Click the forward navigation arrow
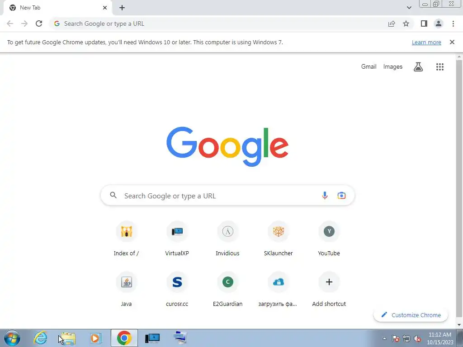Screen dimensions: 463x347 click(24, 23)
